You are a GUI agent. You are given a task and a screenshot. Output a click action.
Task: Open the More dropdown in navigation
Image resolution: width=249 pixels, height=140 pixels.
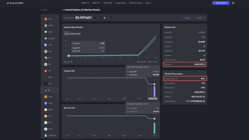(148, 3)
